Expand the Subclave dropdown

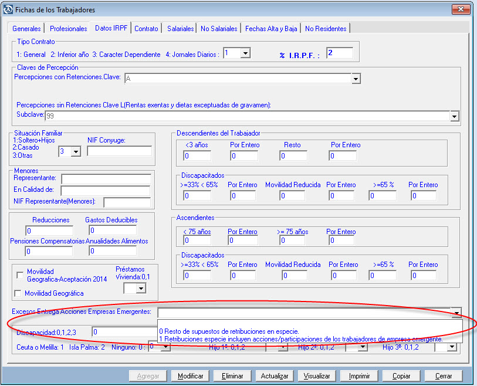pyautogui.click(x=454, y=116)
